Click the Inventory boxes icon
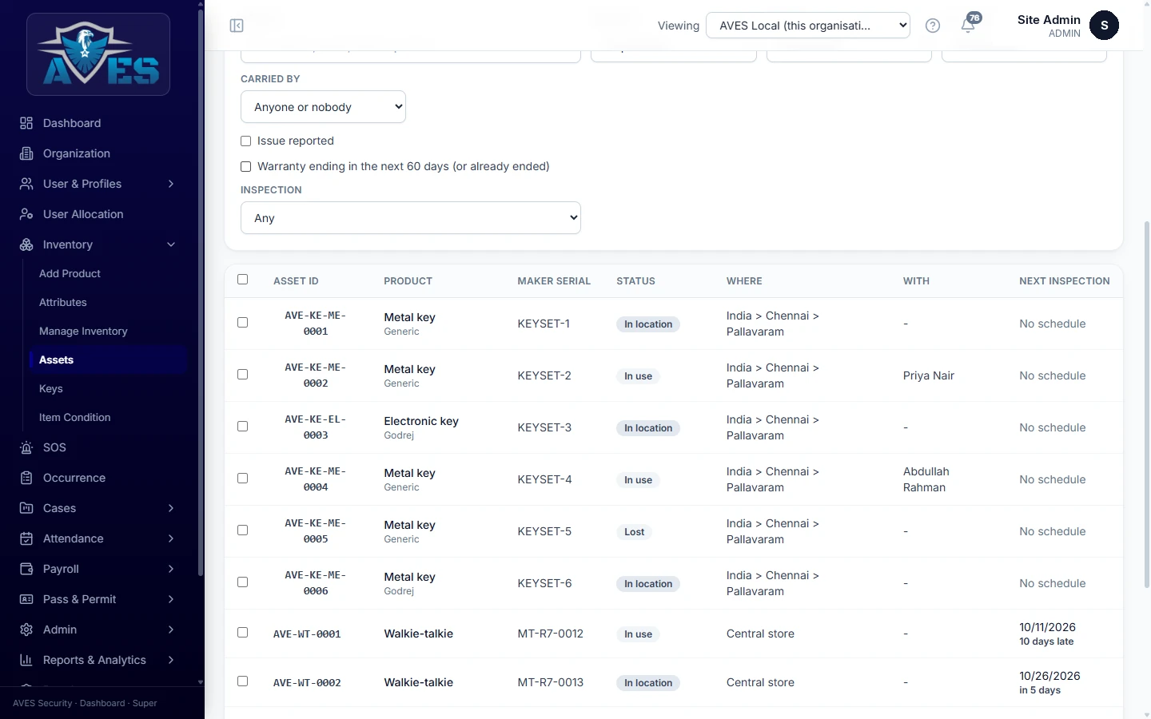Viewport: 1151px width, 719px height. (x=26, y=244)
